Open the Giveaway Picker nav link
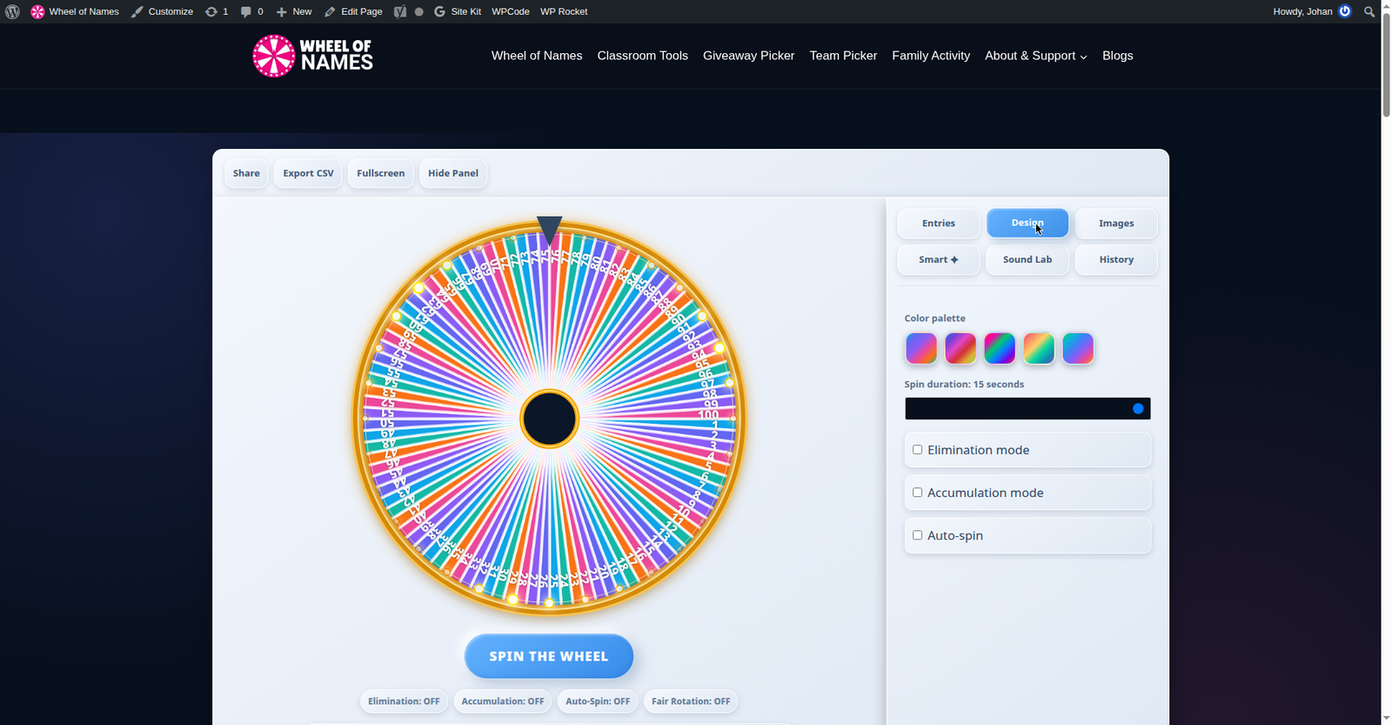 [749, 56]
